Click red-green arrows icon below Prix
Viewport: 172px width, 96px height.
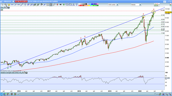[x=2, y=10]
